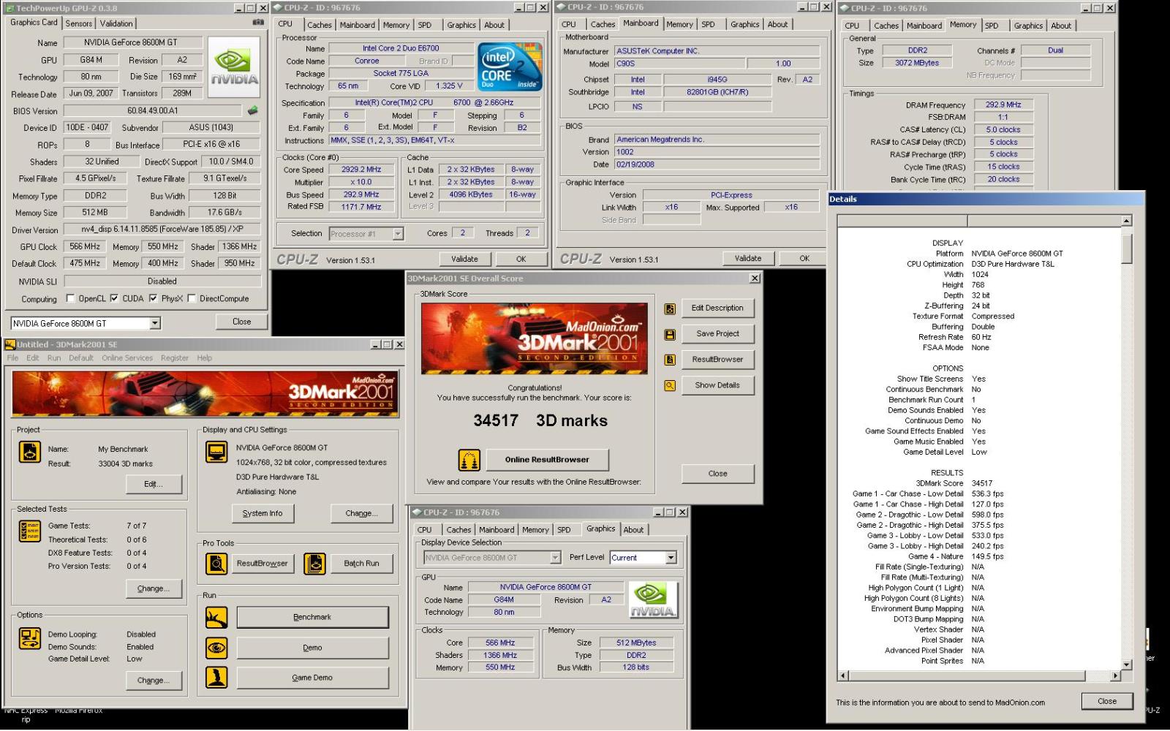Open the 3DMark Help menu
1170x731 pixels.
pyautogui.click(x=205, y=358)
